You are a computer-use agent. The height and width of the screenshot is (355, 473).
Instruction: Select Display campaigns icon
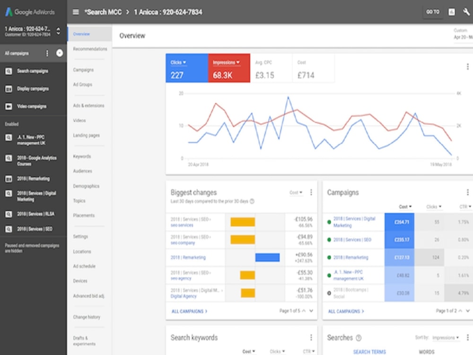click(9, 89)
